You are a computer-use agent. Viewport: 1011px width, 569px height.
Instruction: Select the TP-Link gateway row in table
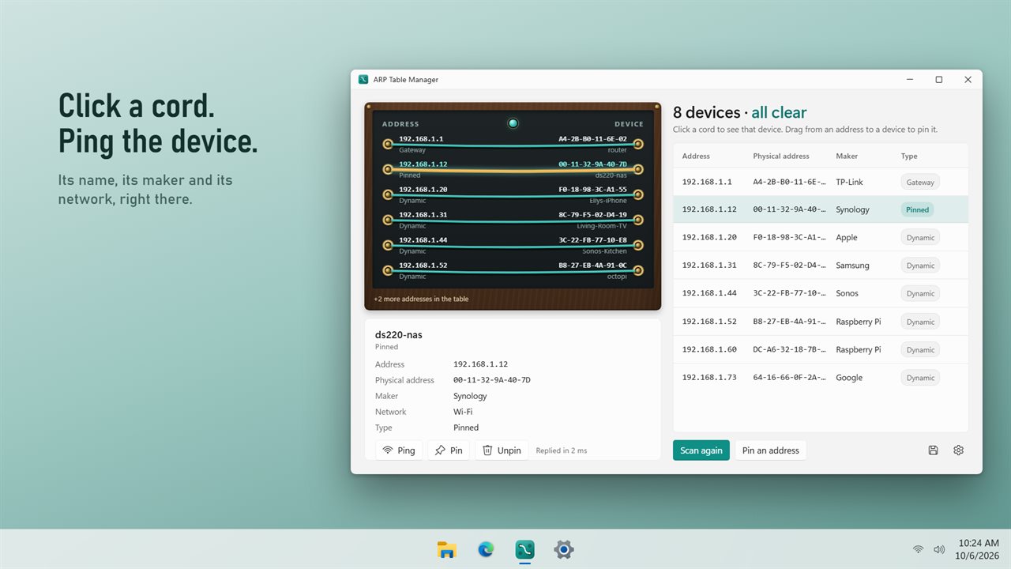click(x=821, y=182)
